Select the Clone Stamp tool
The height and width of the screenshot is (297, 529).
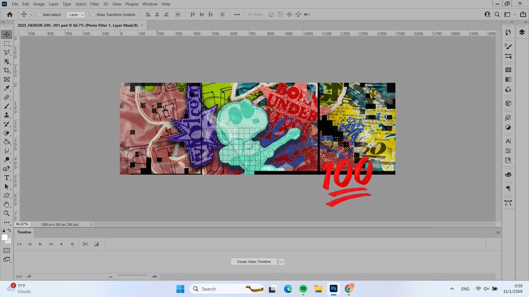(x=7, y=115)
